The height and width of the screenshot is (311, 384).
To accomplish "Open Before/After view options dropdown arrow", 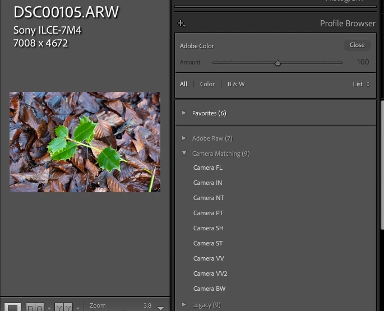I will [78, 308].
